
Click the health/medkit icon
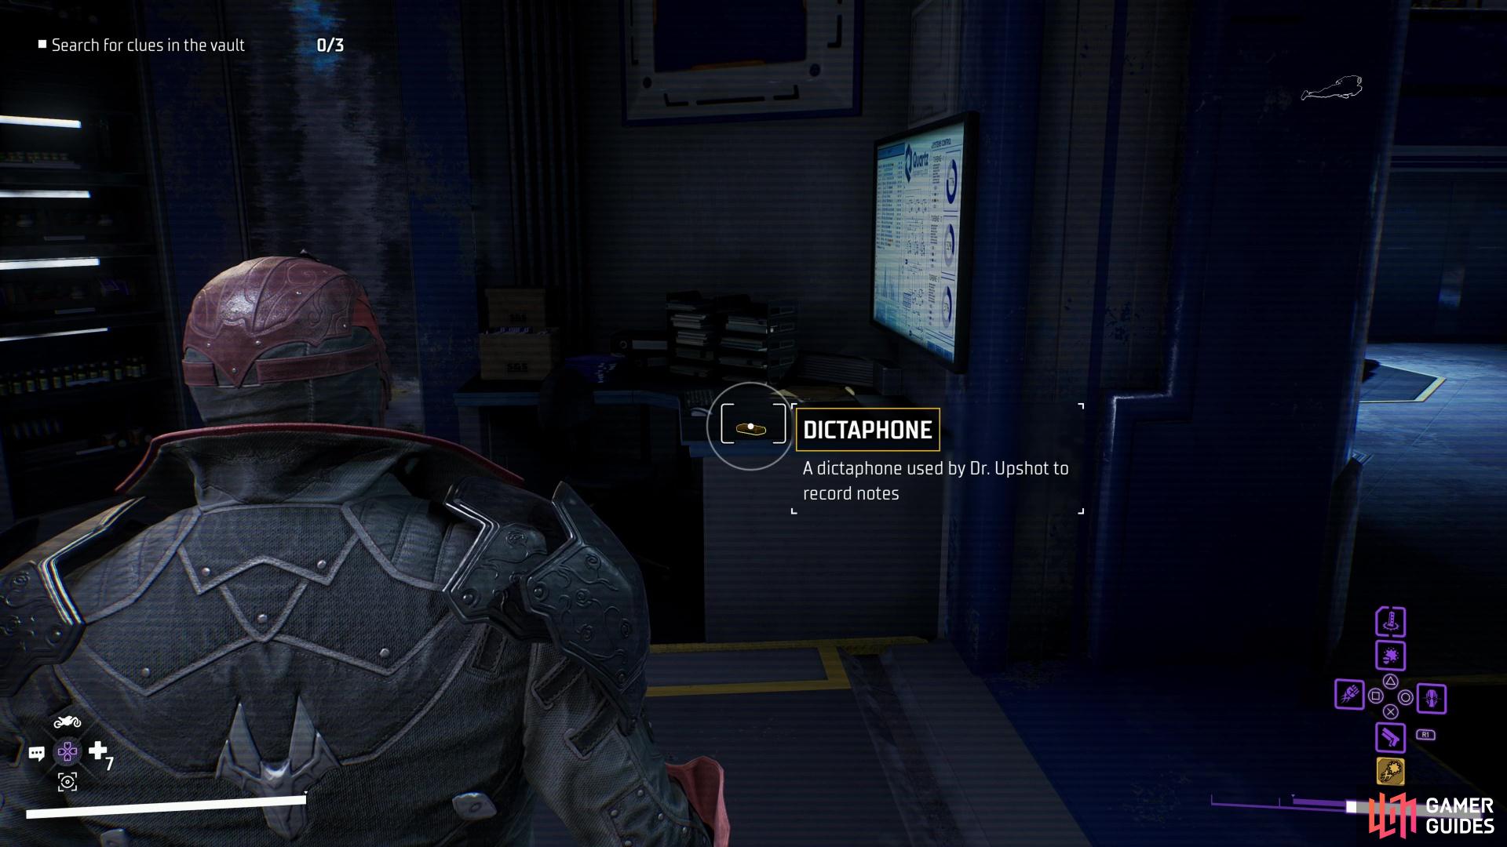pyautogui.click(x=95, y=752)
